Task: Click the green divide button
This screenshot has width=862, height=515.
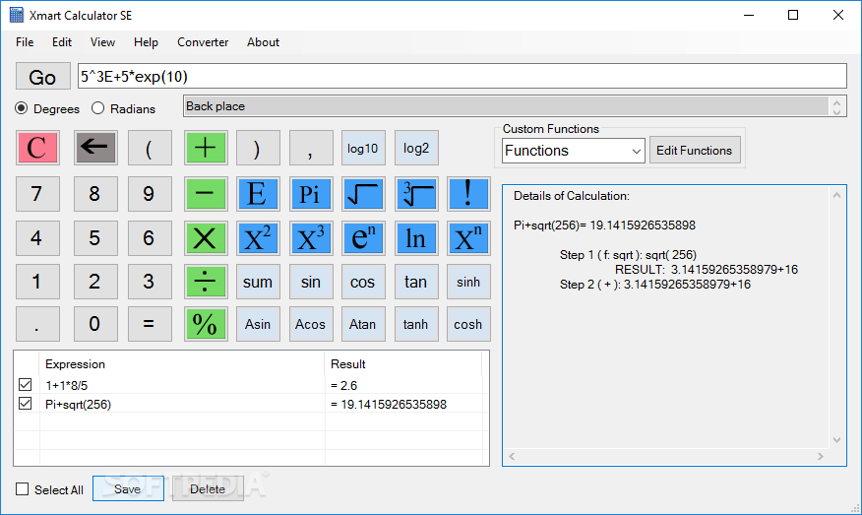Action: coord(205,282)
